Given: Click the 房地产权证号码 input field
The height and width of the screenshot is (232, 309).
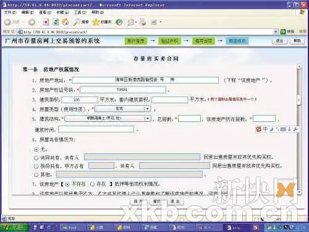Looking at the screenshot, I should tap(123, 90).
